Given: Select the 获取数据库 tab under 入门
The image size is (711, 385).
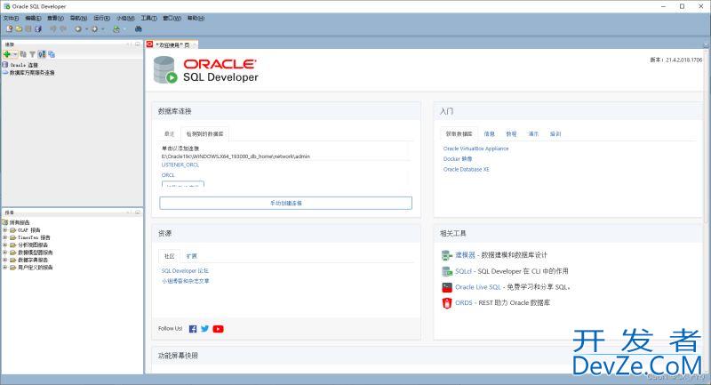Looking at the screenshot, I should coord(459,133).
